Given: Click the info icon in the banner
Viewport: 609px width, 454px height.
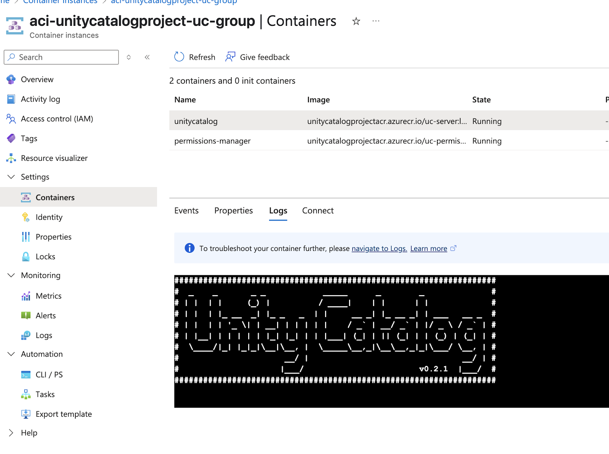Looking at the screenshot, I should tap(190, 248).
